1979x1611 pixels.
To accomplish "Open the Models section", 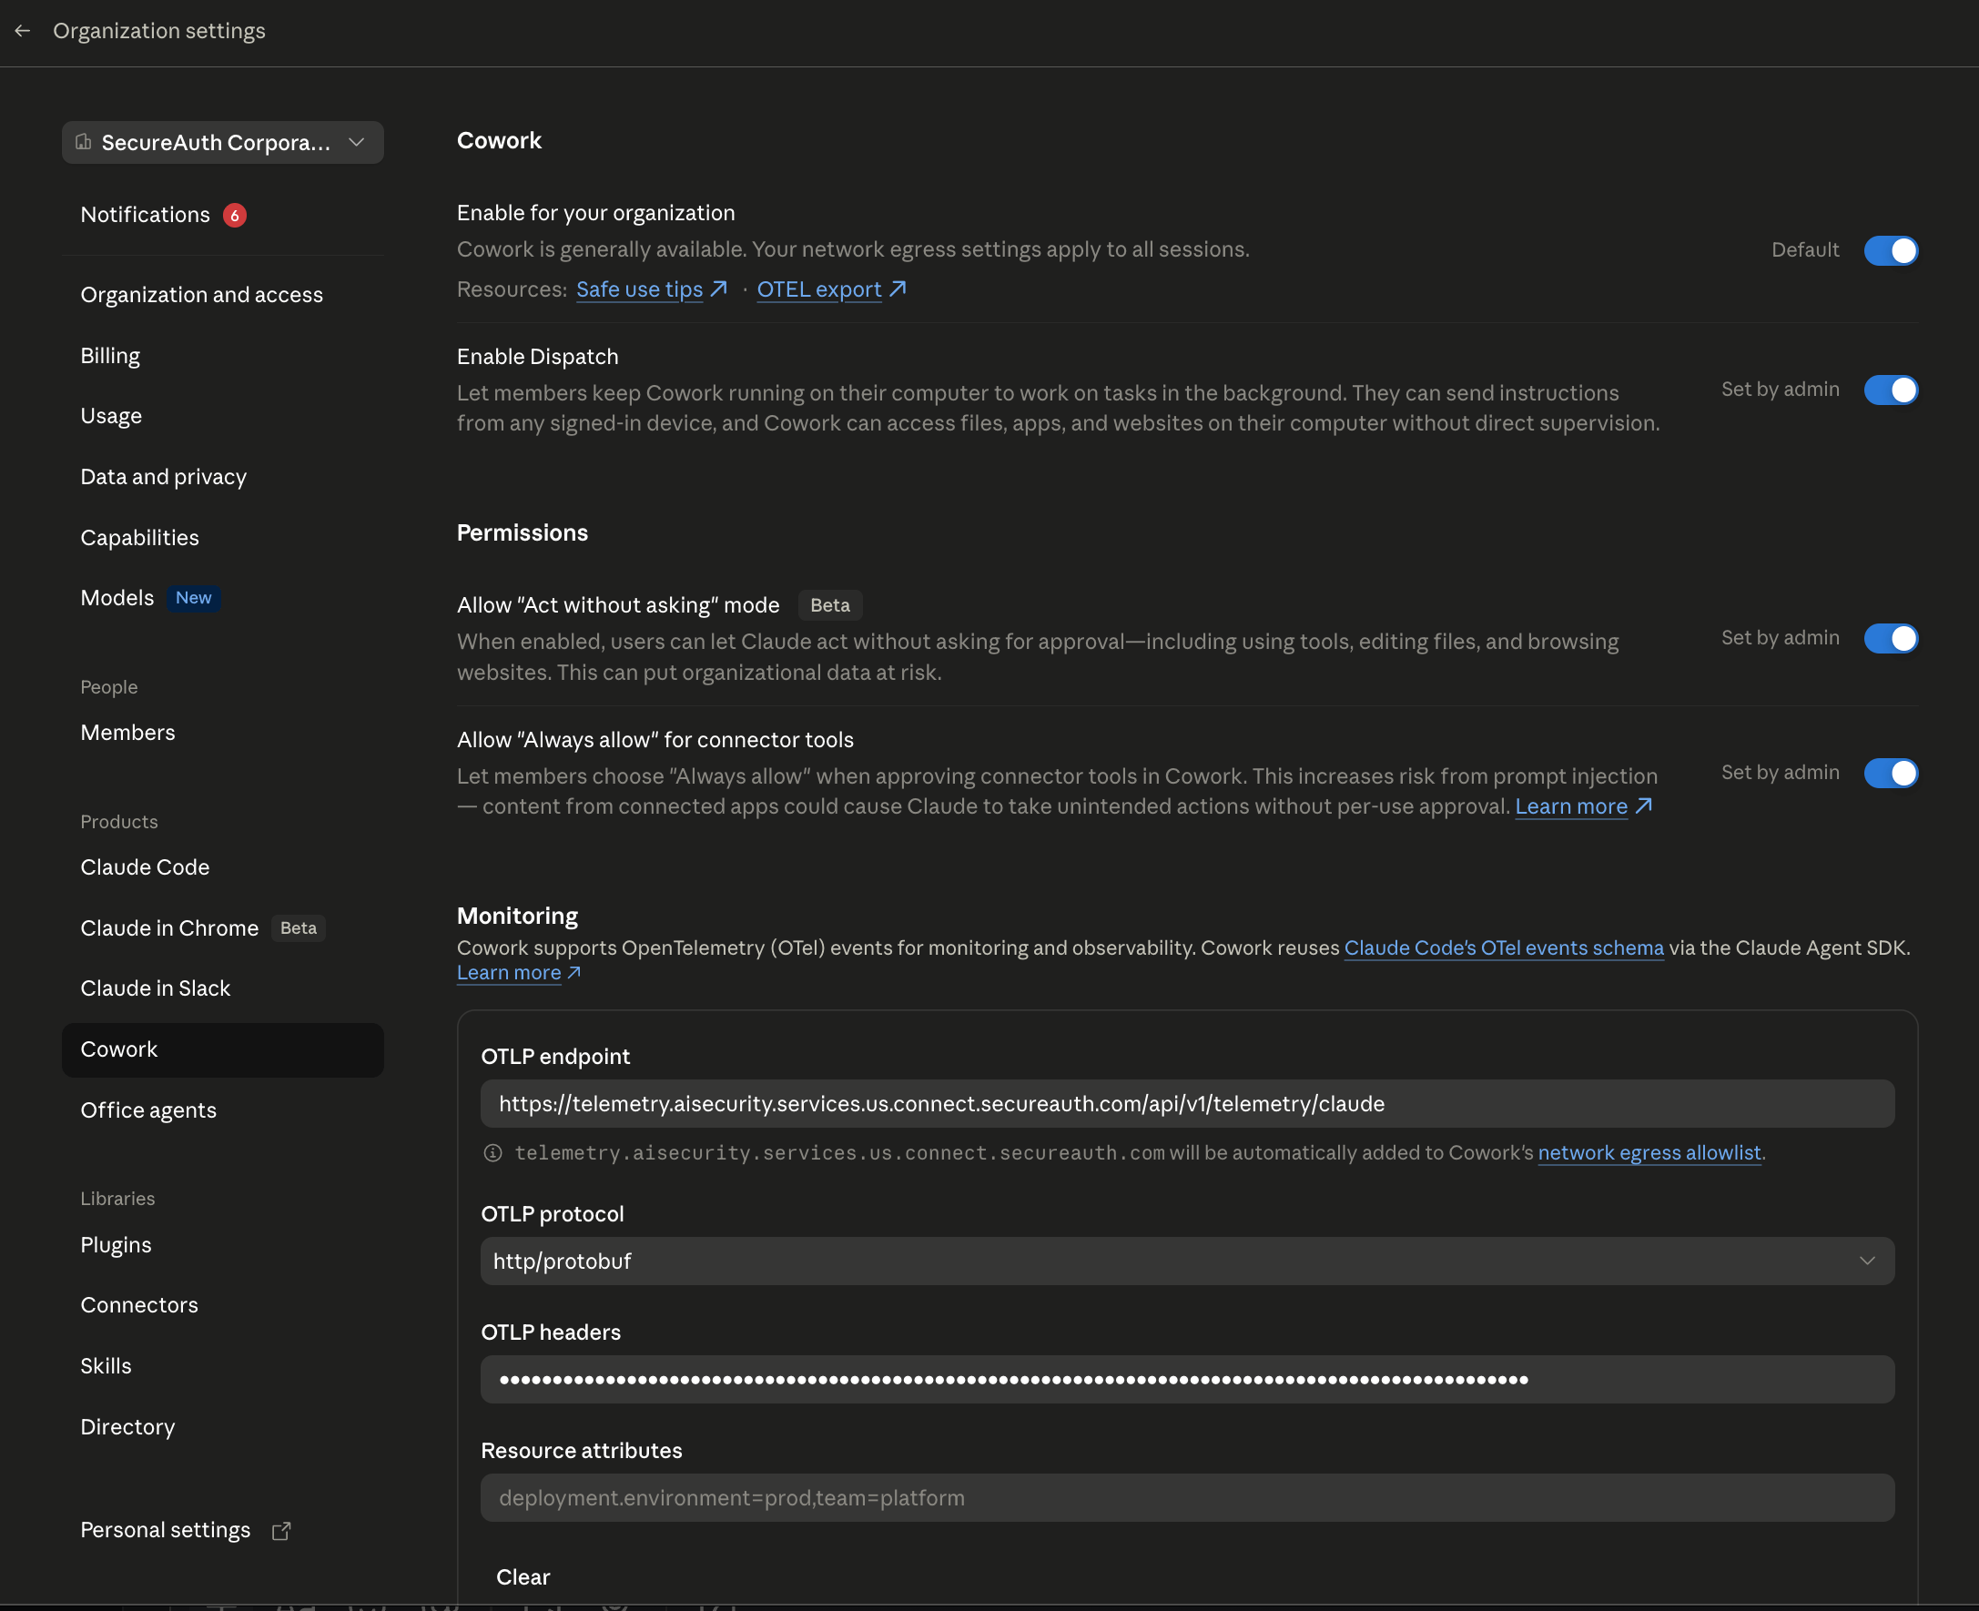I will (x=223, y=599).
